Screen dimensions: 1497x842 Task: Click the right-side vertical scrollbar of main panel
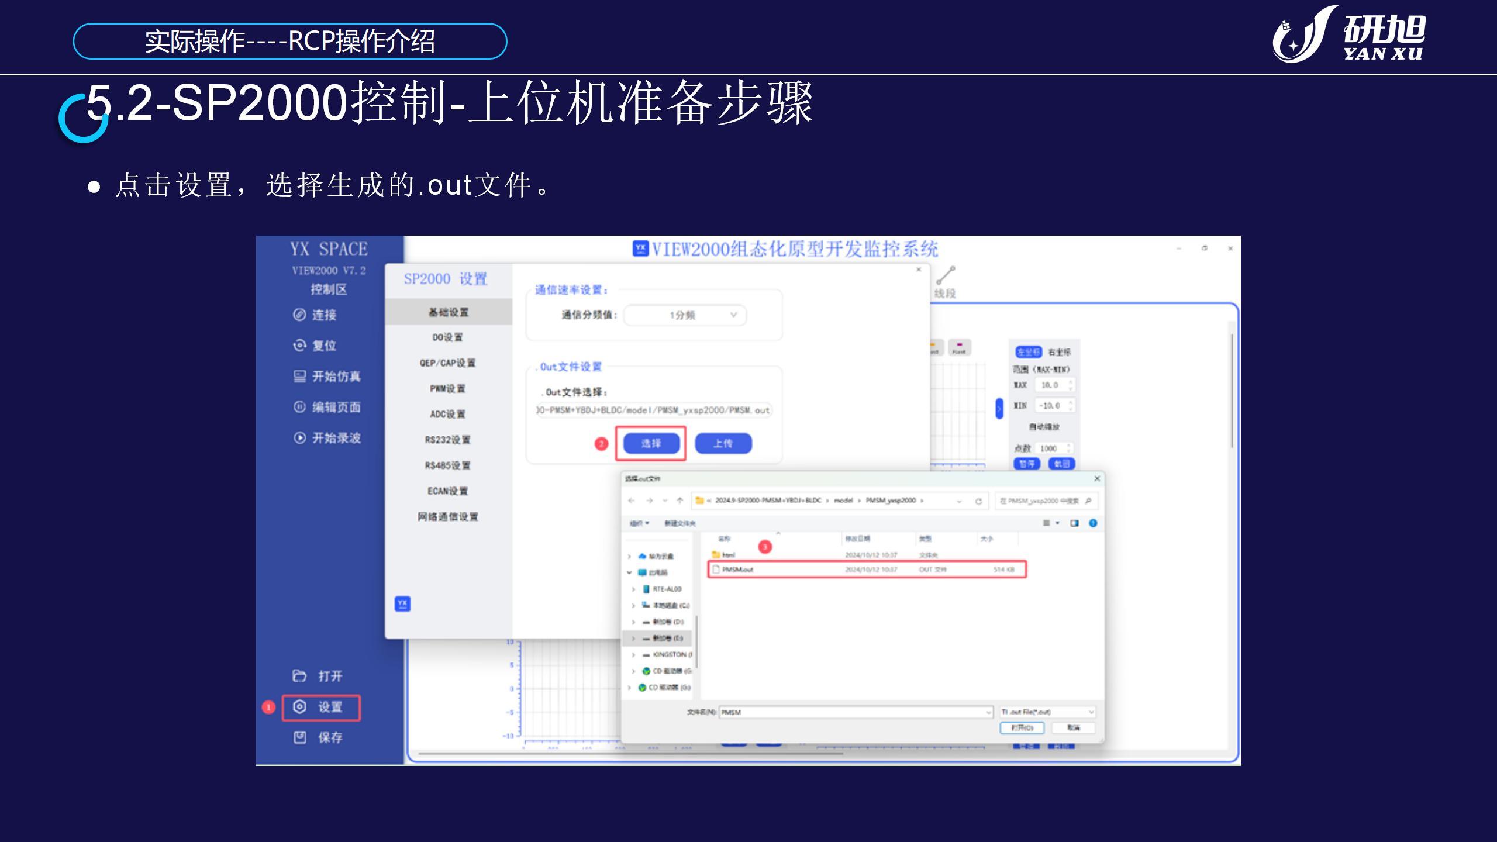[1232, 391]
